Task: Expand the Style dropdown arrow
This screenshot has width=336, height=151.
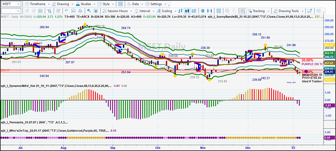Action: [113, 4]
